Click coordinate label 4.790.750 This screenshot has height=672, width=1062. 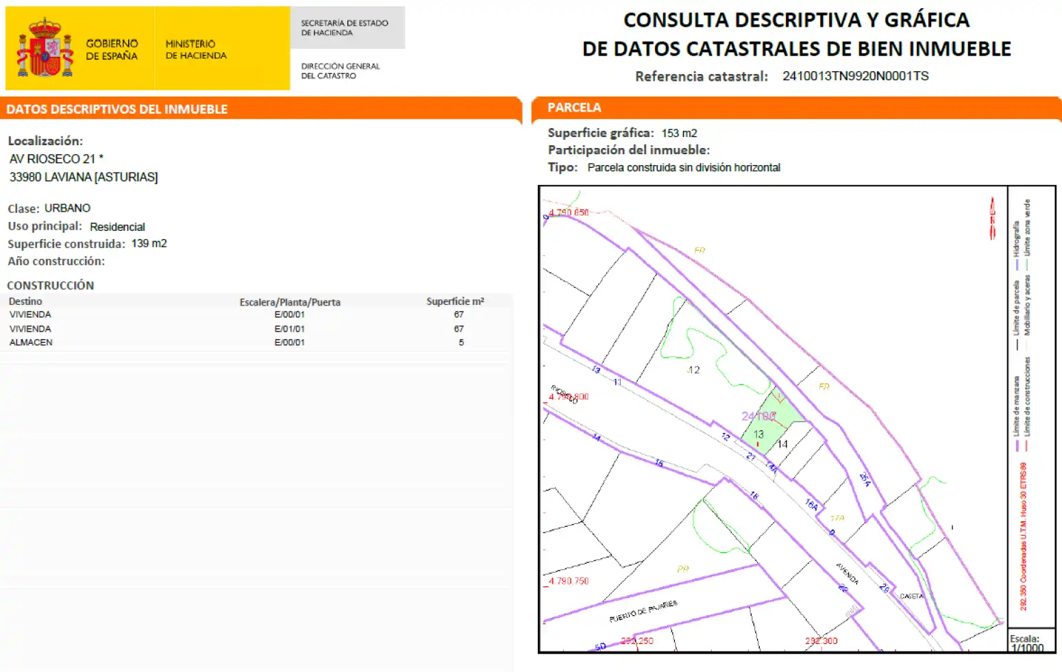click(569, 581)
